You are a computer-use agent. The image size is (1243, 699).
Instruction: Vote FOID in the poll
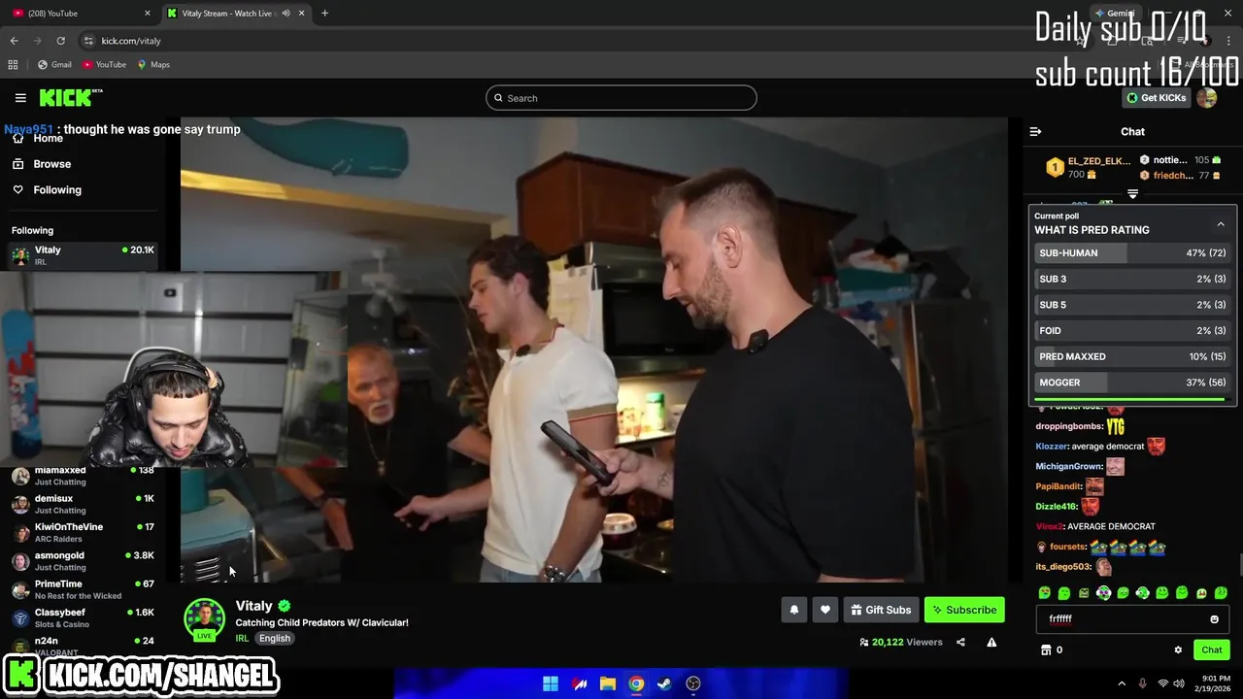[1132, 331]
